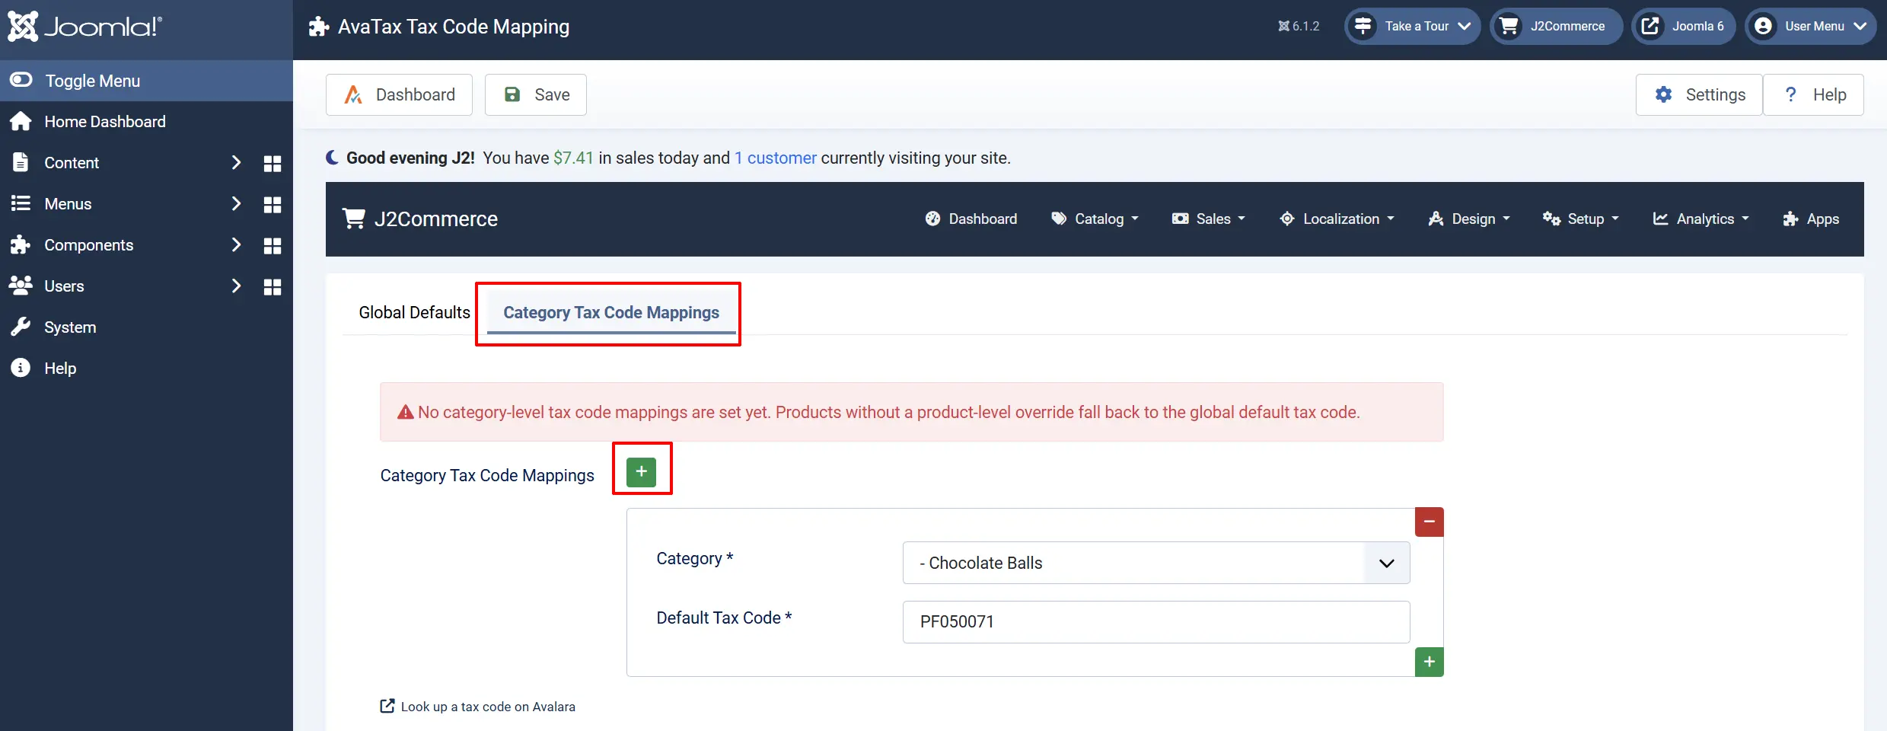Click the Joomla logo in the sidebar

click(84, 27)
